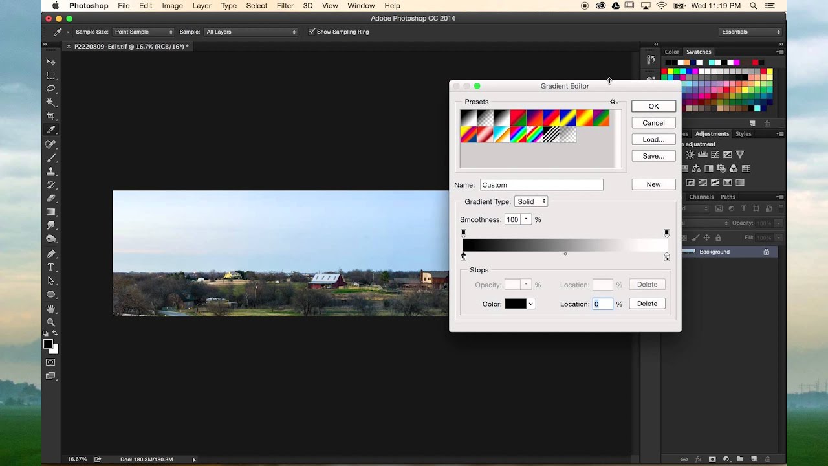
Task: Click the OK button in Gradient Editor
Action: click(653, 106)
